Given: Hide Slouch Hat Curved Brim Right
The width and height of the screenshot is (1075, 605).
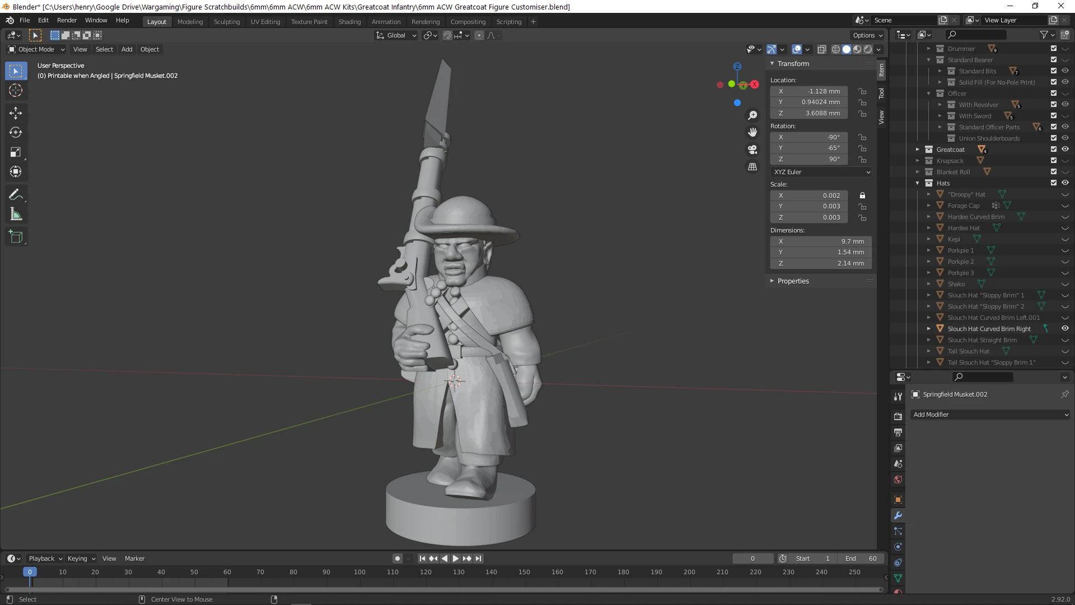Looking at the screenshot, I should click(x=1065, y=329).
